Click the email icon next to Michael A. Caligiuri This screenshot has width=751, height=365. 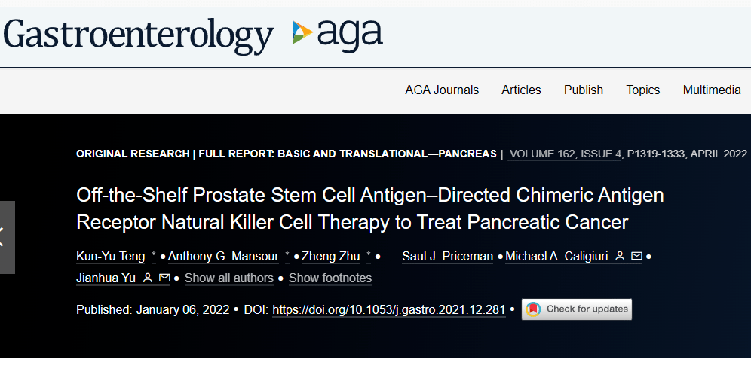coord(636,257)
